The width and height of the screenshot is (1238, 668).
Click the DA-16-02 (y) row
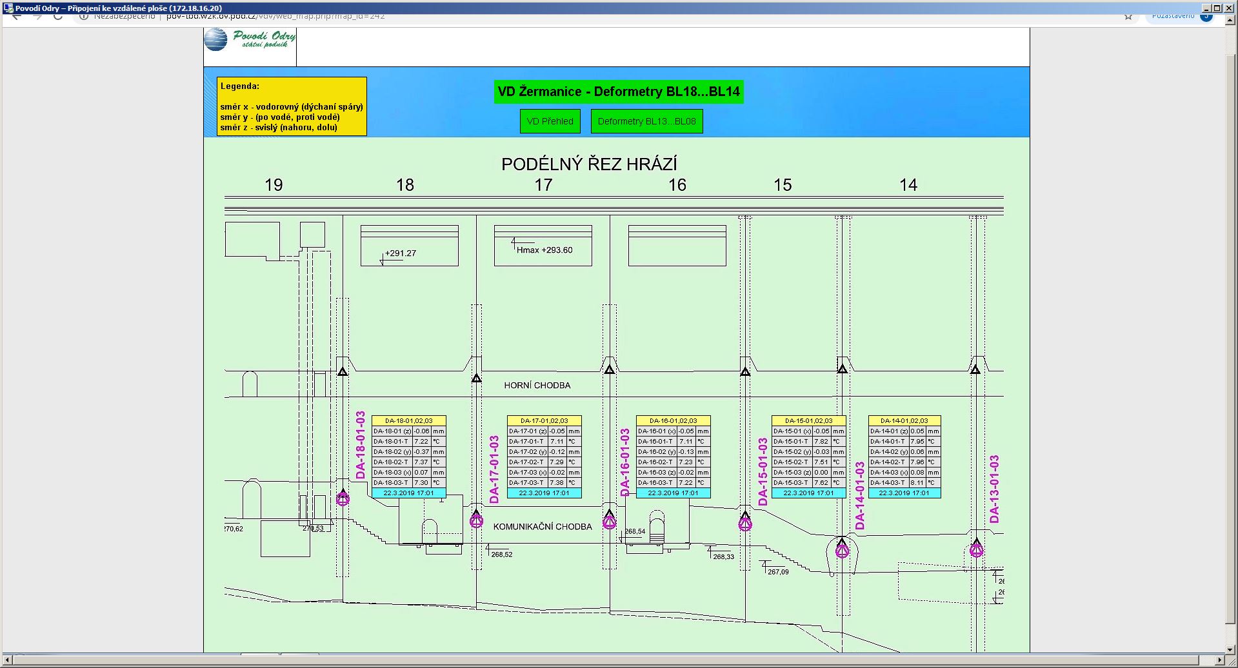pyautogui.click(x=674, y=452)
